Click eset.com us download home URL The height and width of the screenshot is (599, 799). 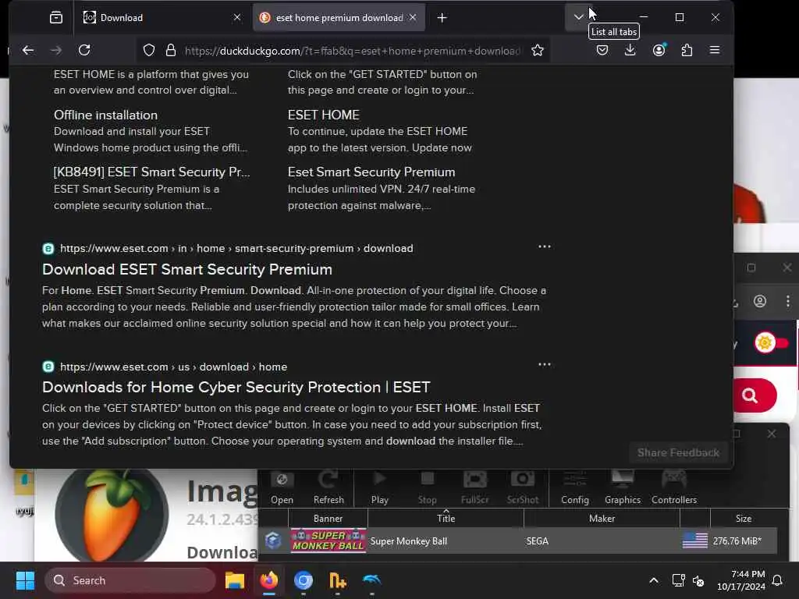click(173, 367)
